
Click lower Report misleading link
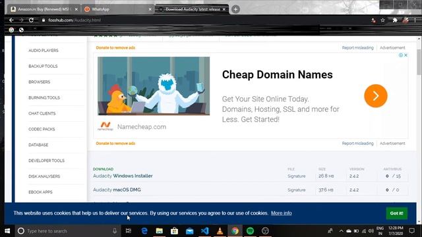click(x=357, y=144)
